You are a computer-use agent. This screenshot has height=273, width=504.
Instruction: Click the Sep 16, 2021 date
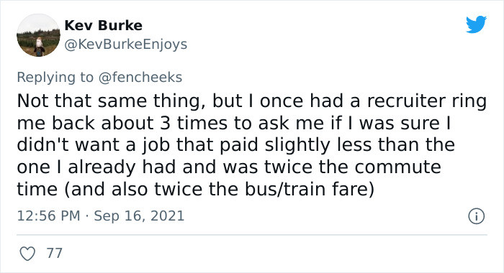pyautogui.click(x=139, y=216)
